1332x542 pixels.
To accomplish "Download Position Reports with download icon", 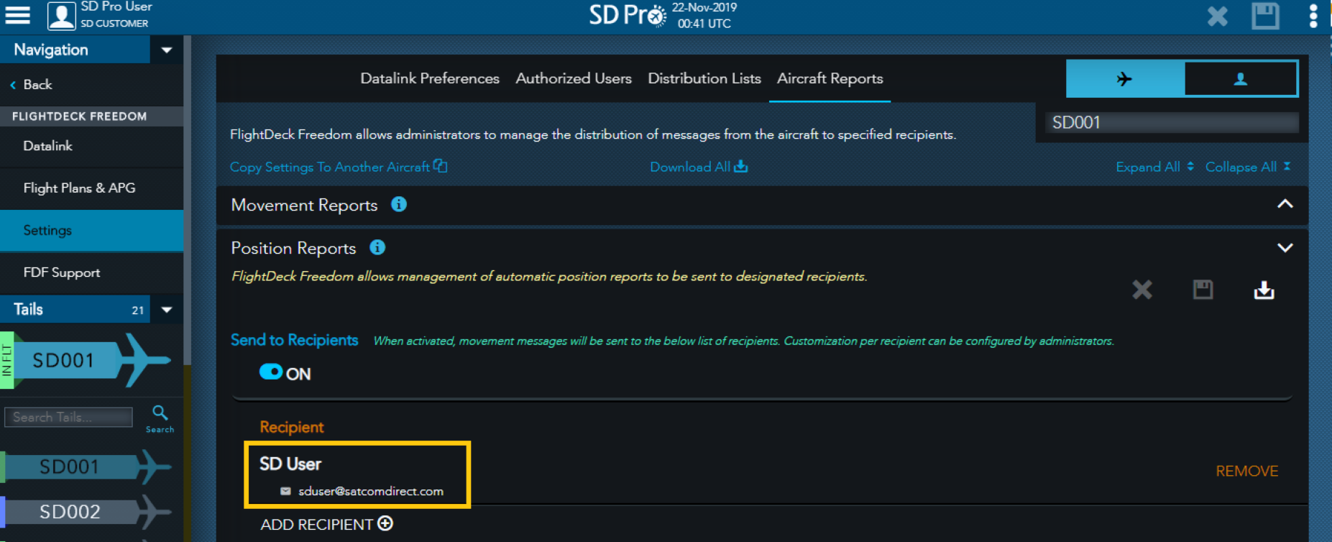I will pyautogui.click(x=1264, y=290).
